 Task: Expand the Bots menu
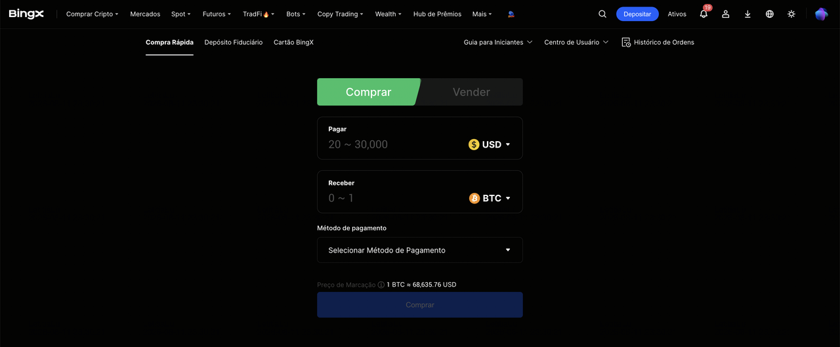[x=296, y=14]
